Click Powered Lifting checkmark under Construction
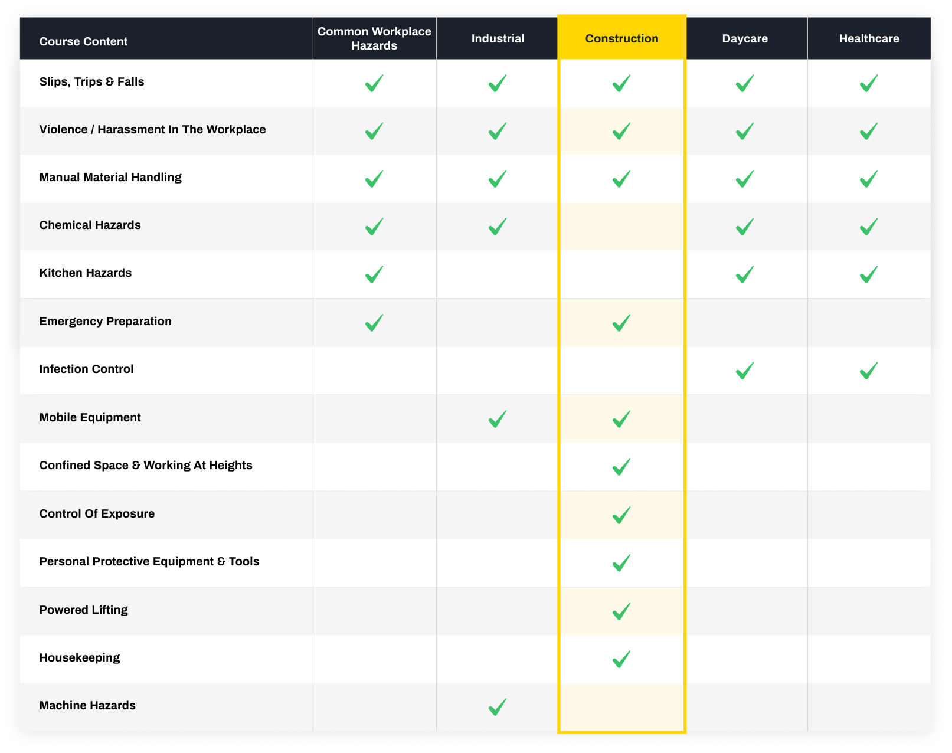This screenshot has height=753, width=952. point(621,611)
